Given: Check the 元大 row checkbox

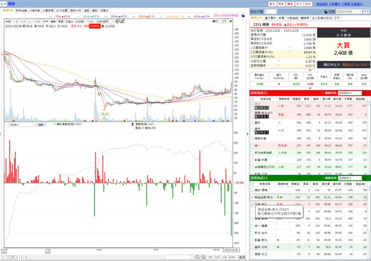Looking at the screenshot, I should point(252,106).
